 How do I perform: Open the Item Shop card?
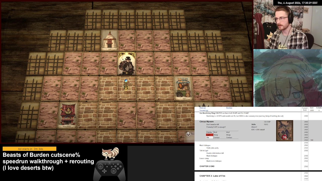point(68,115)
